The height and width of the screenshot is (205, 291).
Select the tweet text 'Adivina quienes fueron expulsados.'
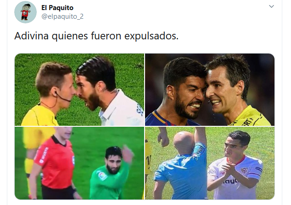click(x=96, y=36)
